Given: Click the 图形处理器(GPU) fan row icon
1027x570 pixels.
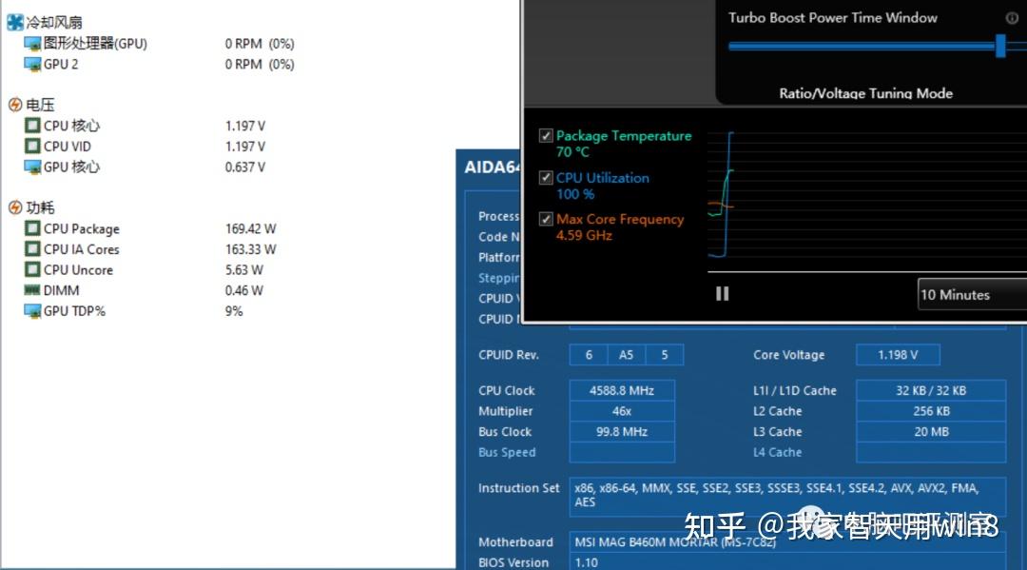Looking at the screenshot, I should (32, 44).
